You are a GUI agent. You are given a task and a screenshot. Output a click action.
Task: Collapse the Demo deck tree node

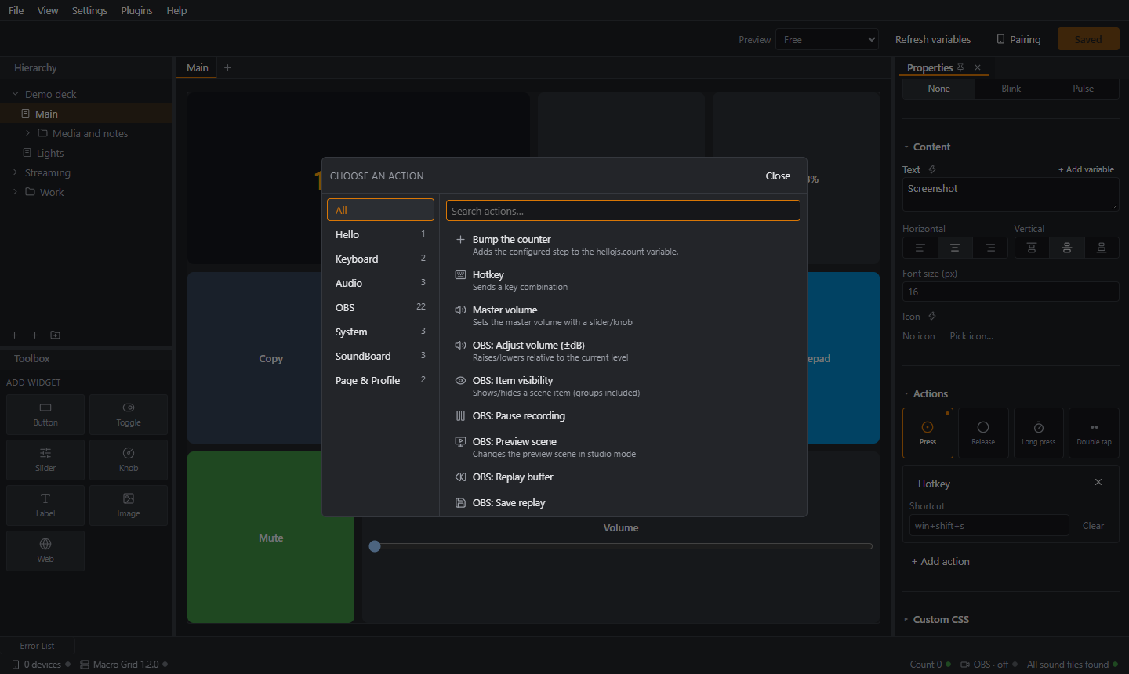click(x=15, y=94)
